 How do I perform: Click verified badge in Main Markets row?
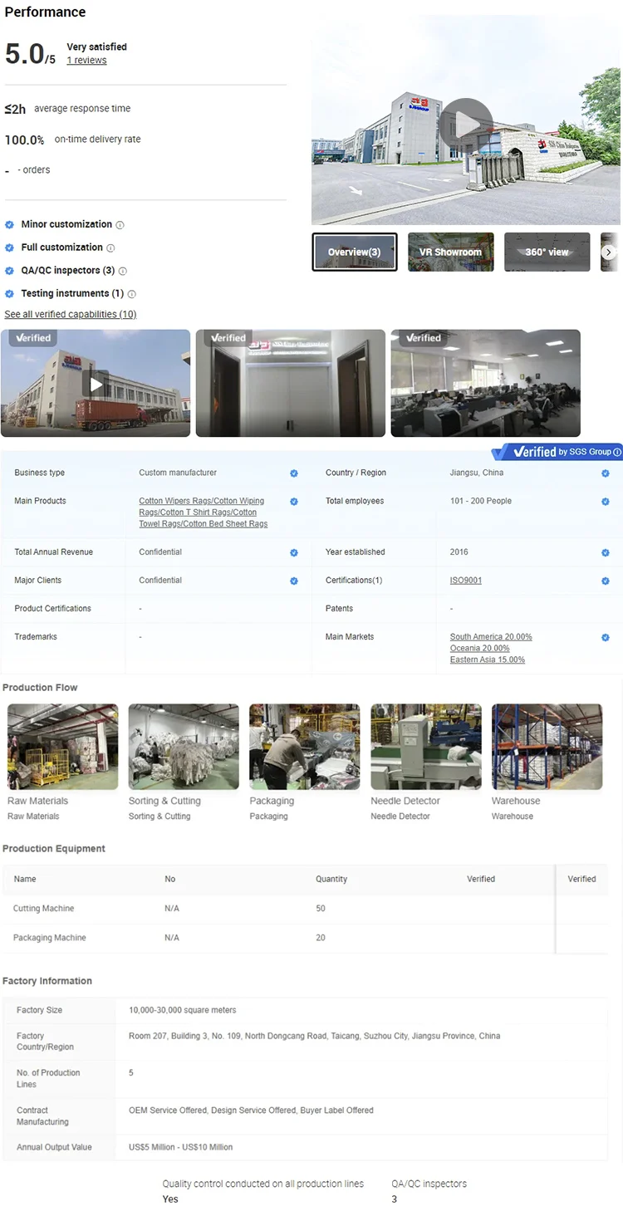point(605,638)
